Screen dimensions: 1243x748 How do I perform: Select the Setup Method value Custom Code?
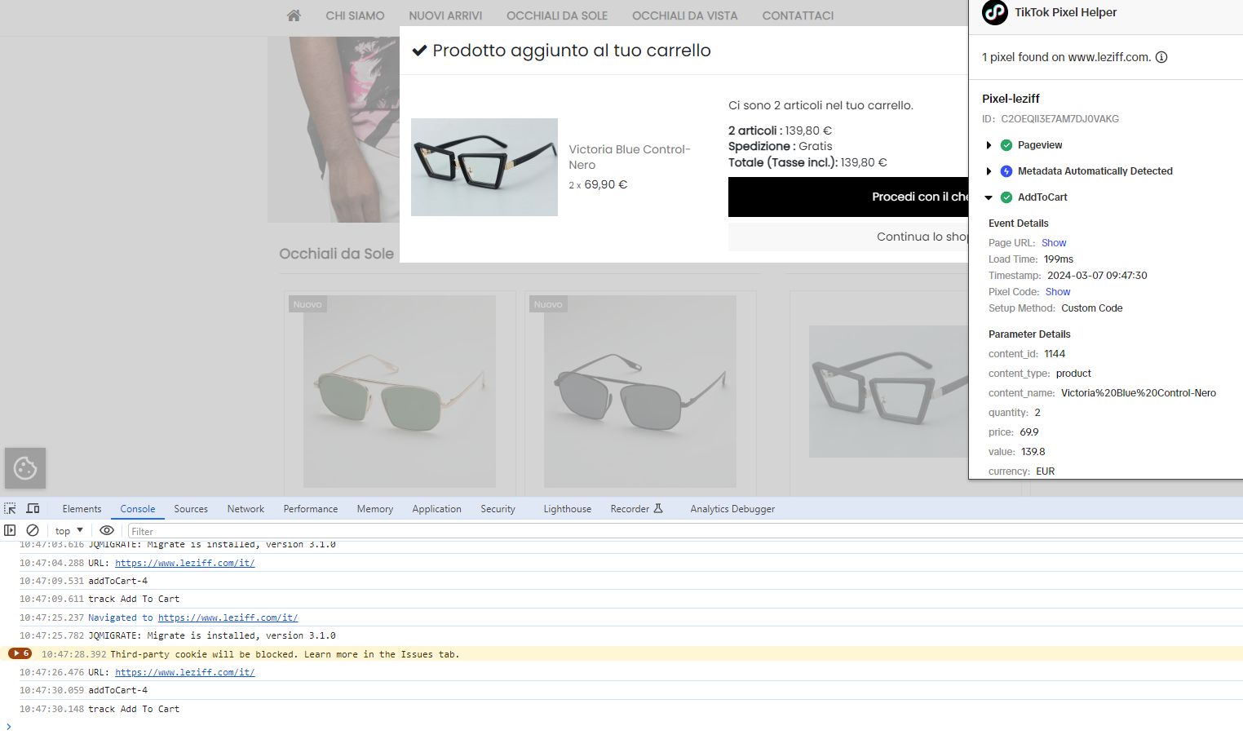(x=1091, y=308)
